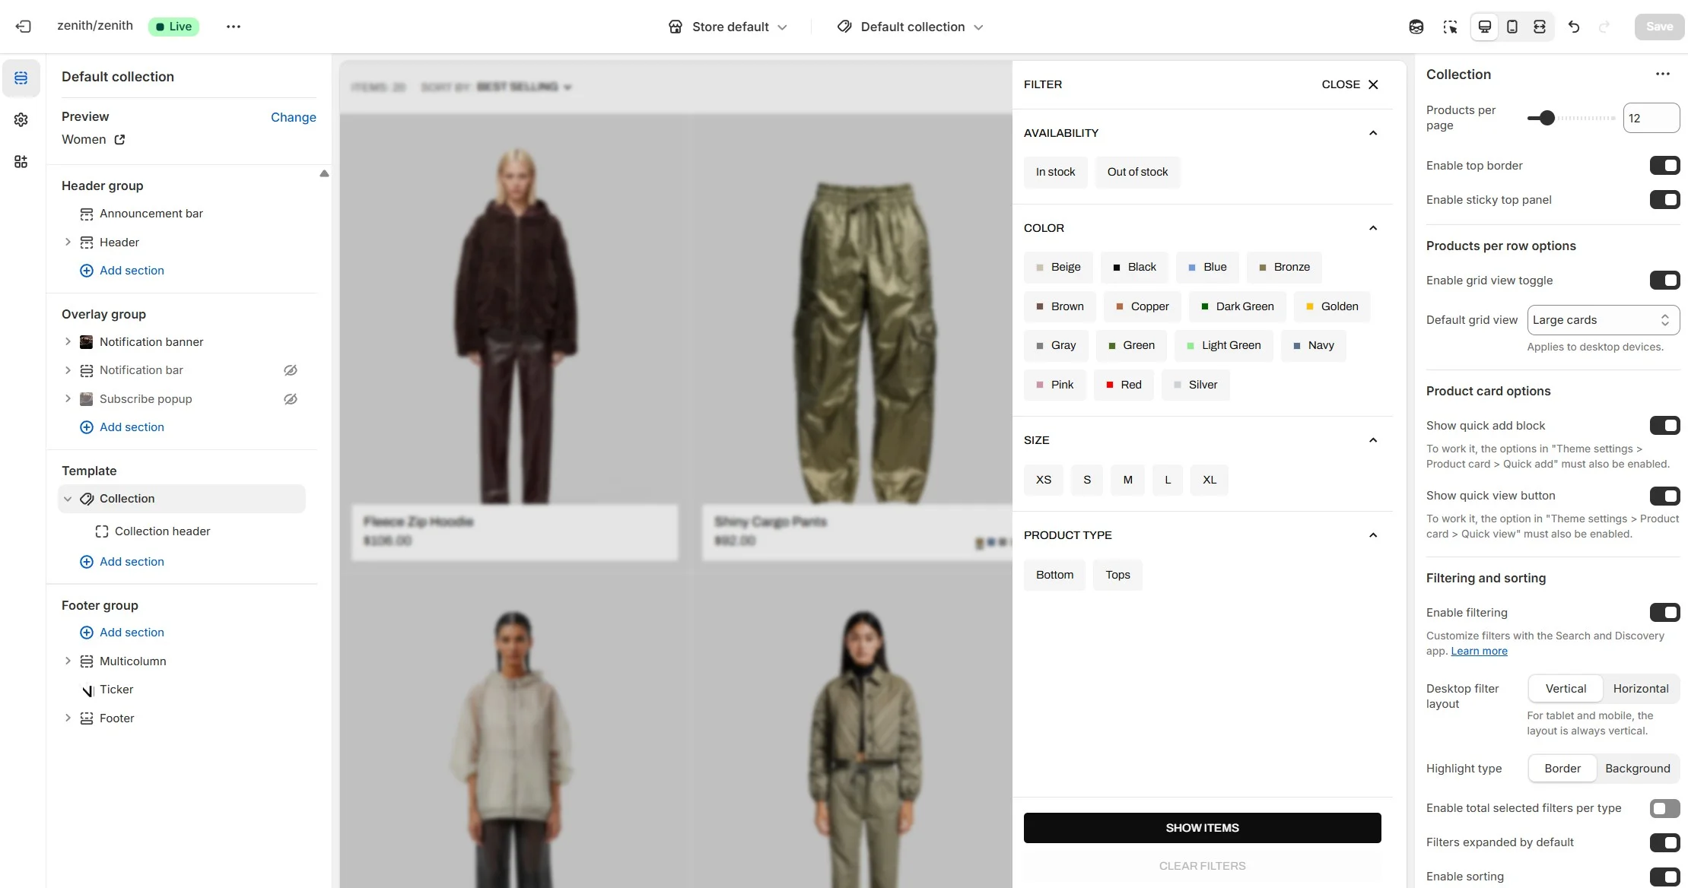Open Women preview external link icon
This screenshot has height=888, width=1688.
[x=119, y=140]
